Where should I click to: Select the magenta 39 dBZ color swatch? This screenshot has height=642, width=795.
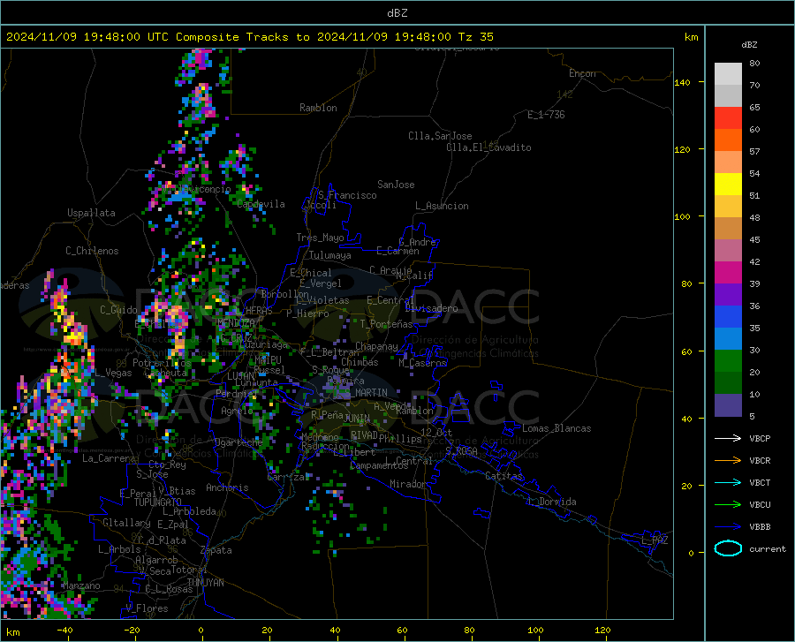pos(728,273)
